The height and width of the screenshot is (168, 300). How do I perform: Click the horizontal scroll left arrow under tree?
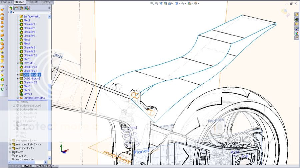[10, 162]
